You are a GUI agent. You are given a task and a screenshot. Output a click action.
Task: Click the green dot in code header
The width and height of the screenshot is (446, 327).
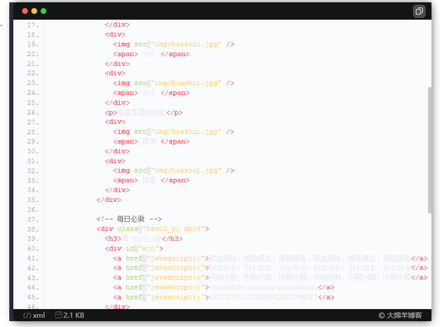[43, 11]
